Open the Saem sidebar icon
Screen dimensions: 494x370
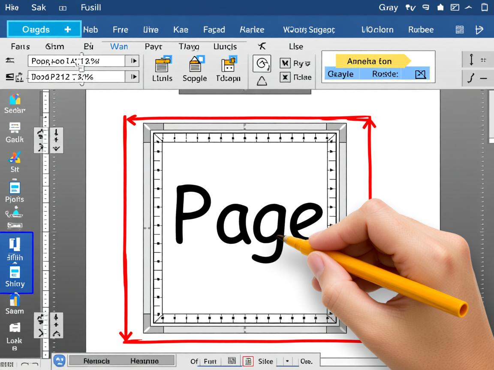15,300
